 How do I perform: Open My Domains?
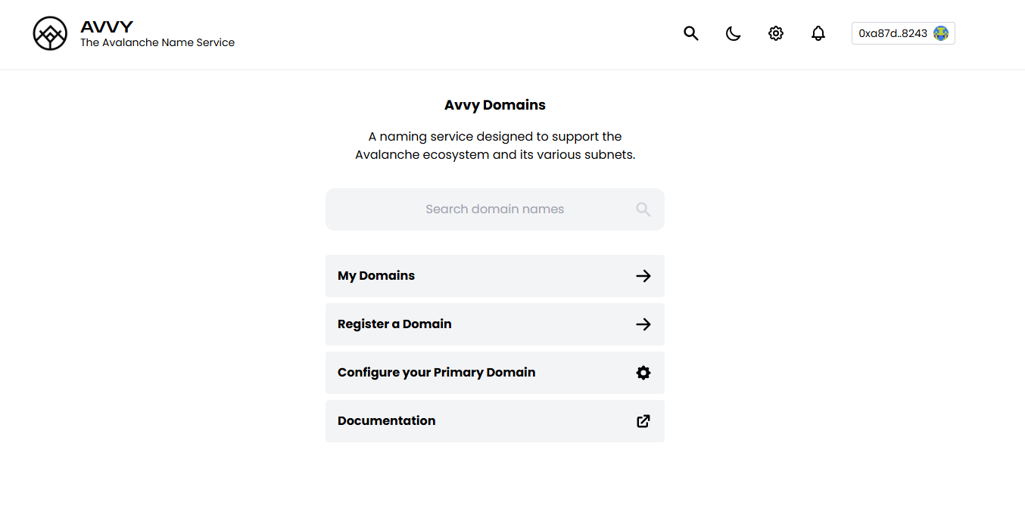click(x=376, y=276)
